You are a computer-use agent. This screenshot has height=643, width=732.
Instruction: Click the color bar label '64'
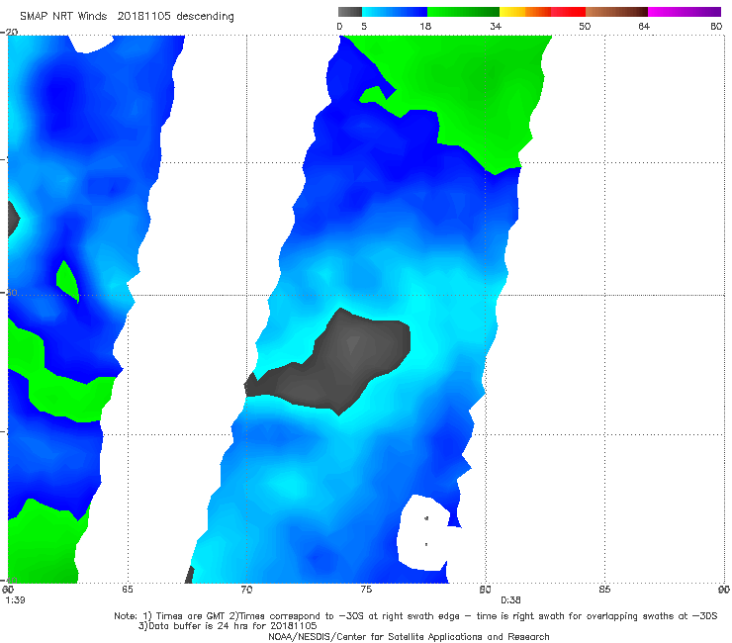[x=644, y=27]
